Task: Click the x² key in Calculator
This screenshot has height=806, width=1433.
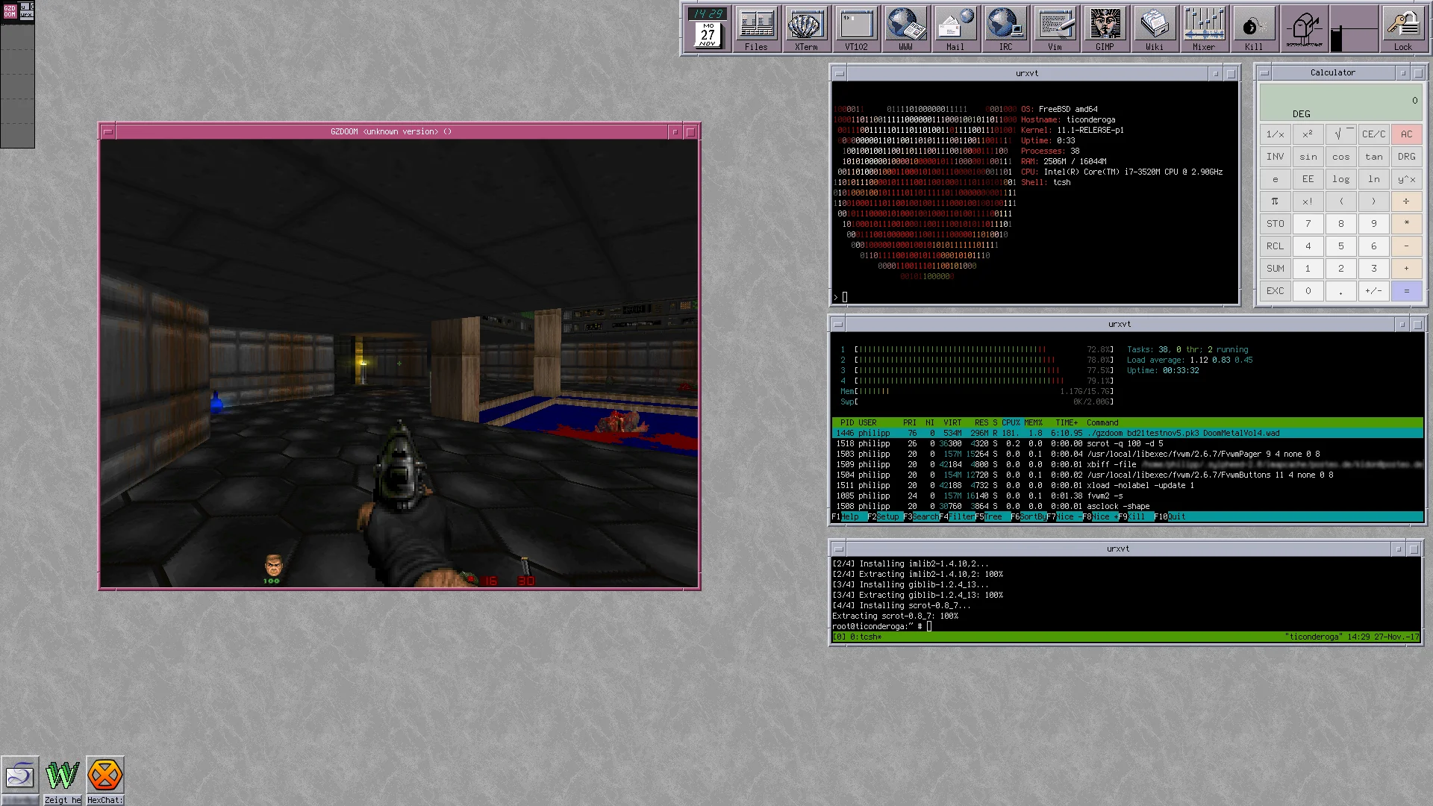Action: click(1308, 134)
